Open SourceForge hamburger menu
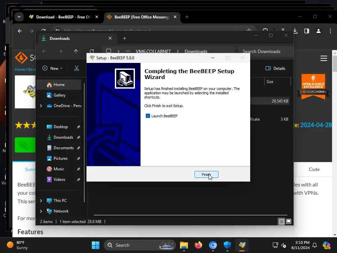The width and height of the screenshot is (337, 253). 324,58
